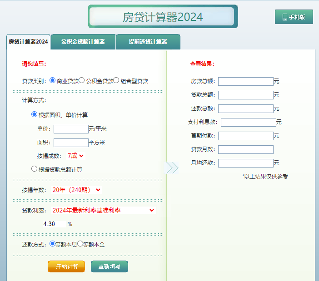Click the 支付利息款 result field

pyautogui.click(x=249, y=122)
